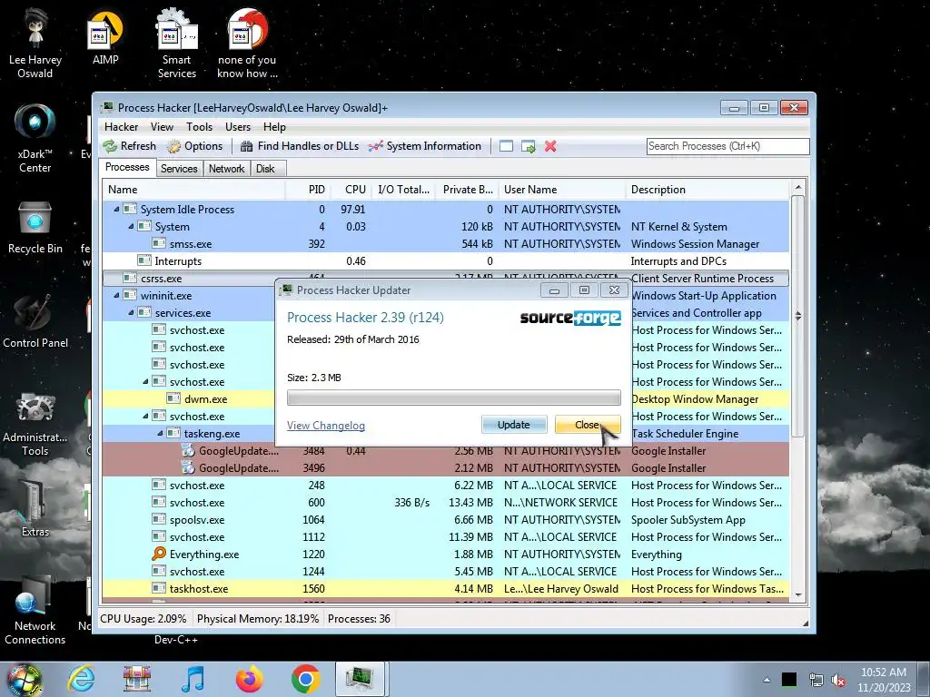Click the process list scrollbar up arrow
The image size is (930, 697).
(x=798, y=187)
